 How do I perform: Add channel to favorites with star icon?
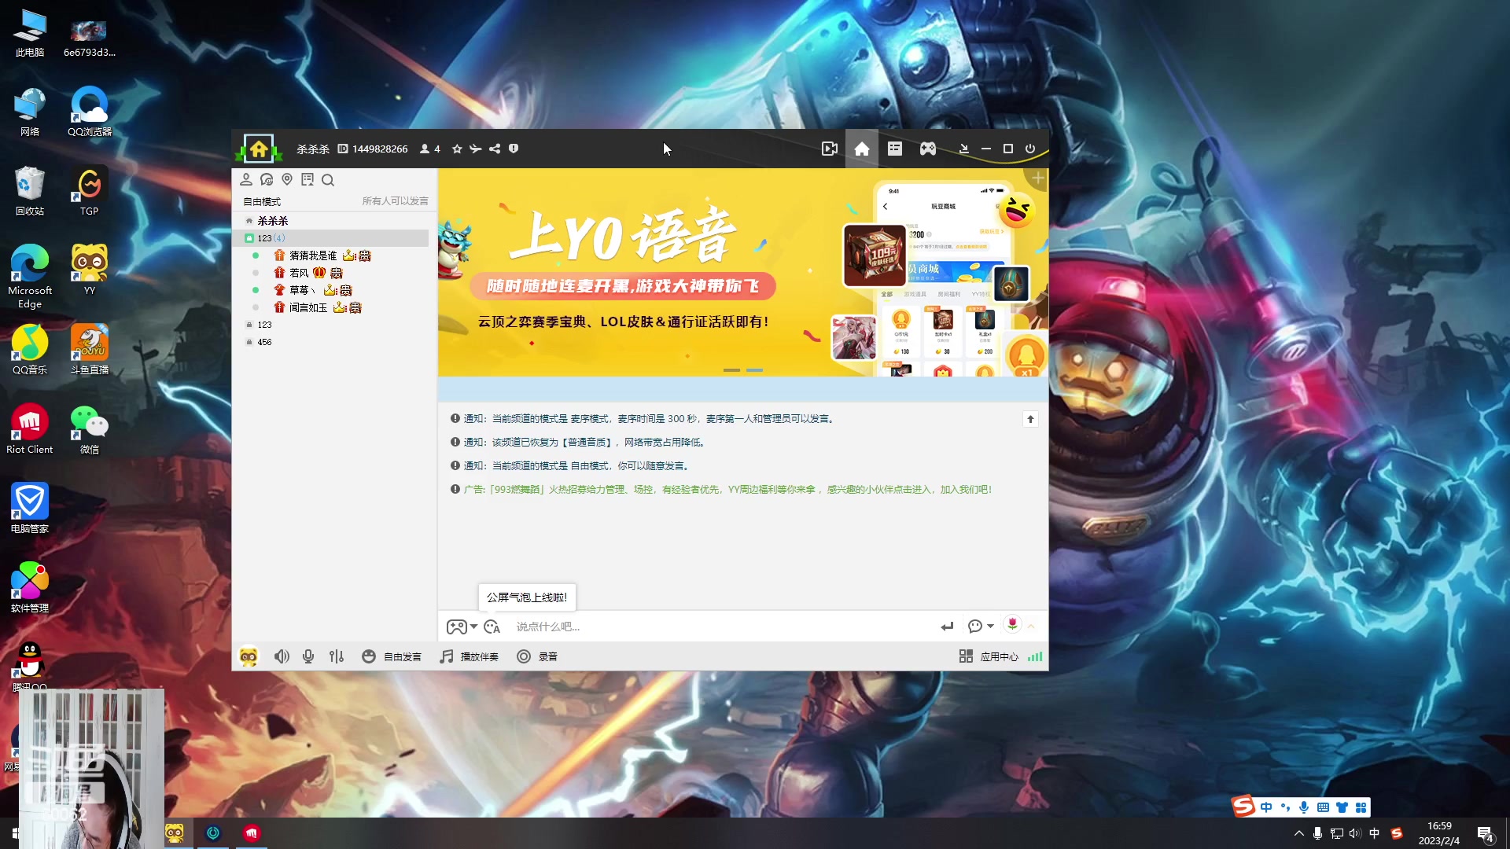pyautogui.click(x=457, y=149)
